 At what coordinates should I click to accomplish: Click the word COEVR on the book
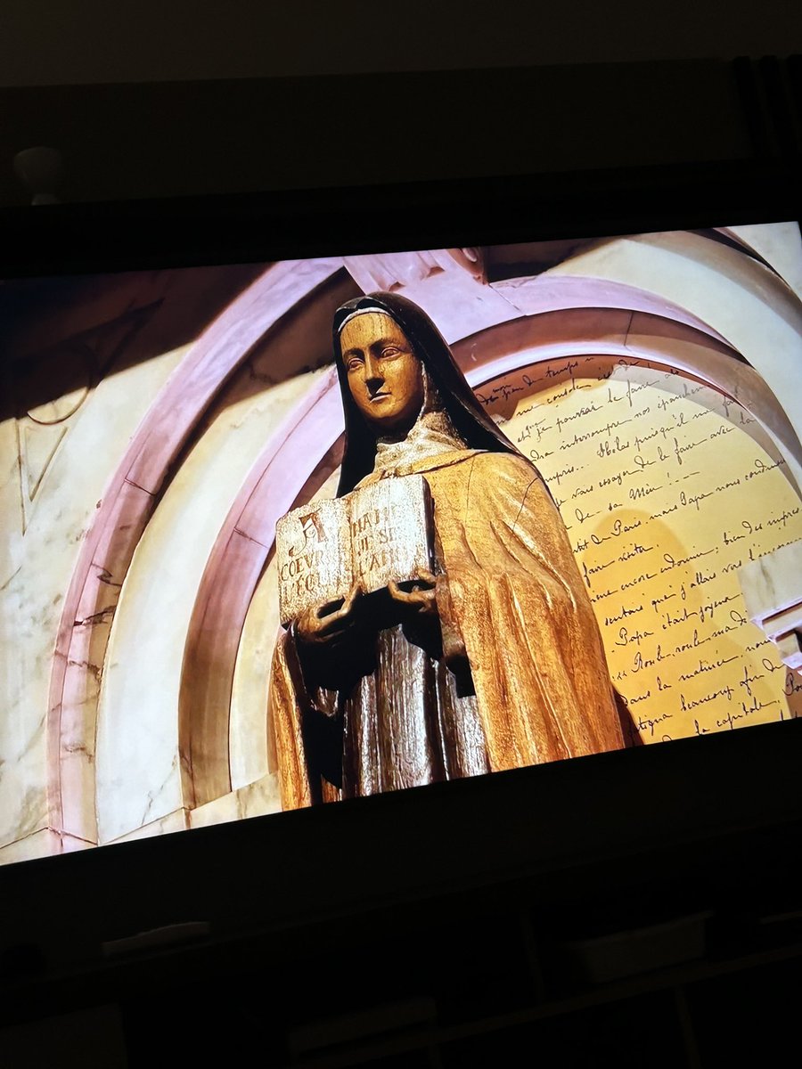pyautogui.click(x=302, y=563)
